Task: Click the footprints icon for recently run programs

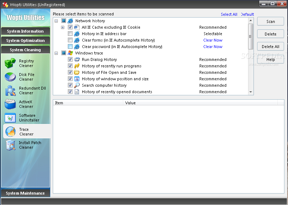Action: pyautogui.click(x=77, y=66)
